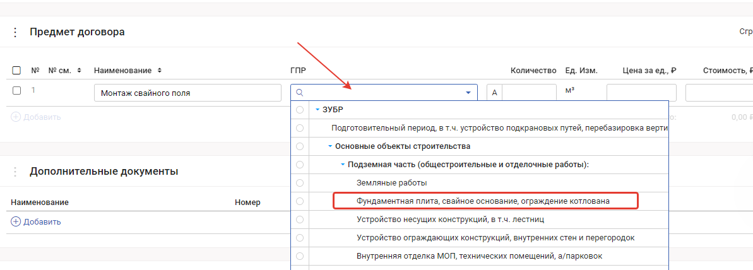Click the Наименование field with Монтаж свайного поля
The width and height of the screenshot is (753, 270).
tap(187, 93)
